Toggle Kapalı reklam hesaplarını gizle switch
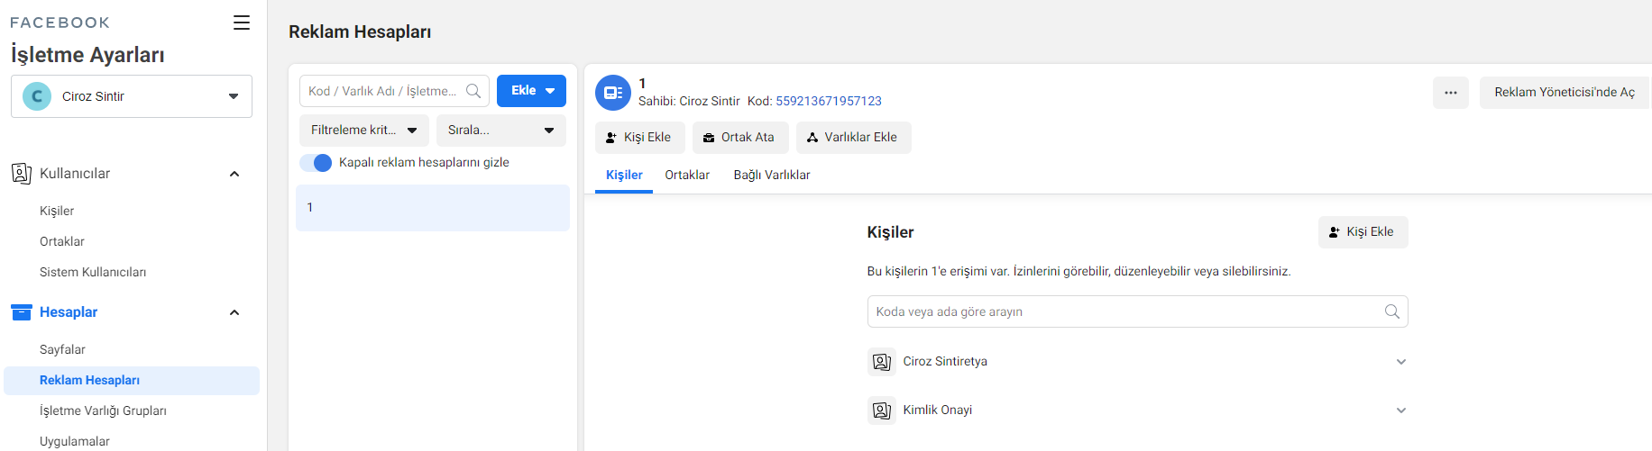1652x451 pixels. (x=317, y=163)
